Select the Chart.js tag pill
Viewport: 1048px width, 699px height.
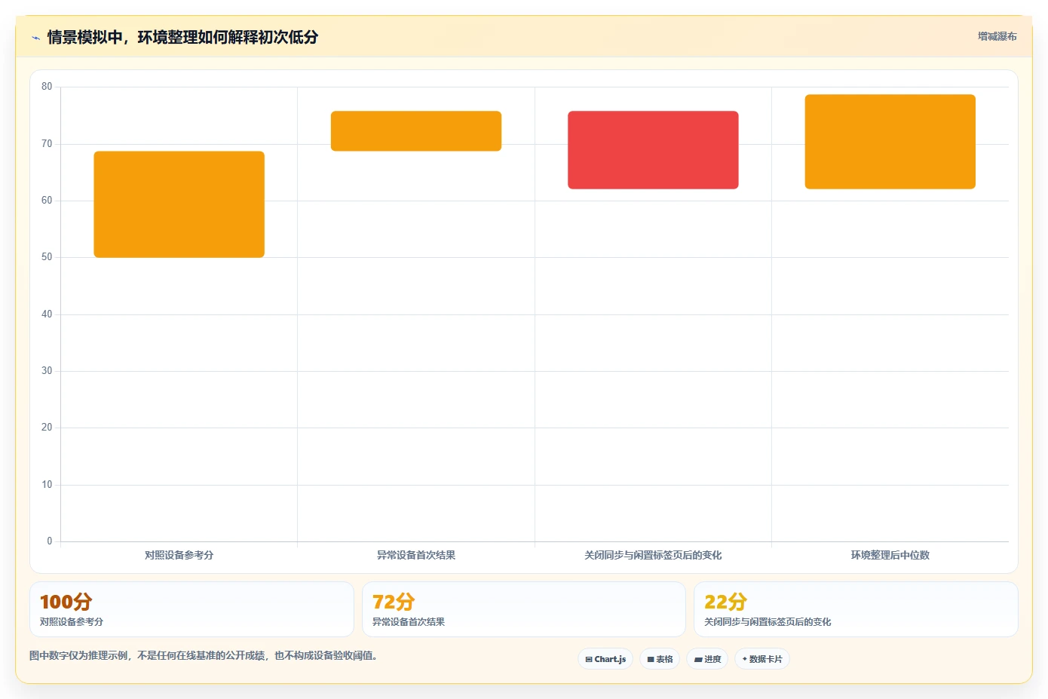pyautogui.click(x=605, y=659)
